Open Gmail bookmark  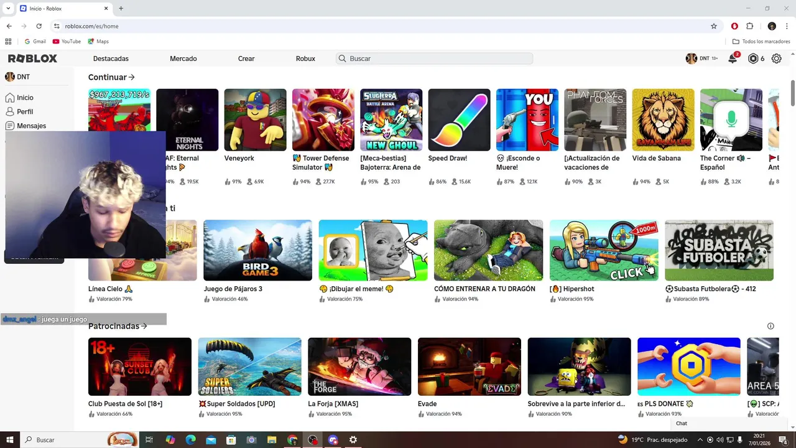[35, 42]
